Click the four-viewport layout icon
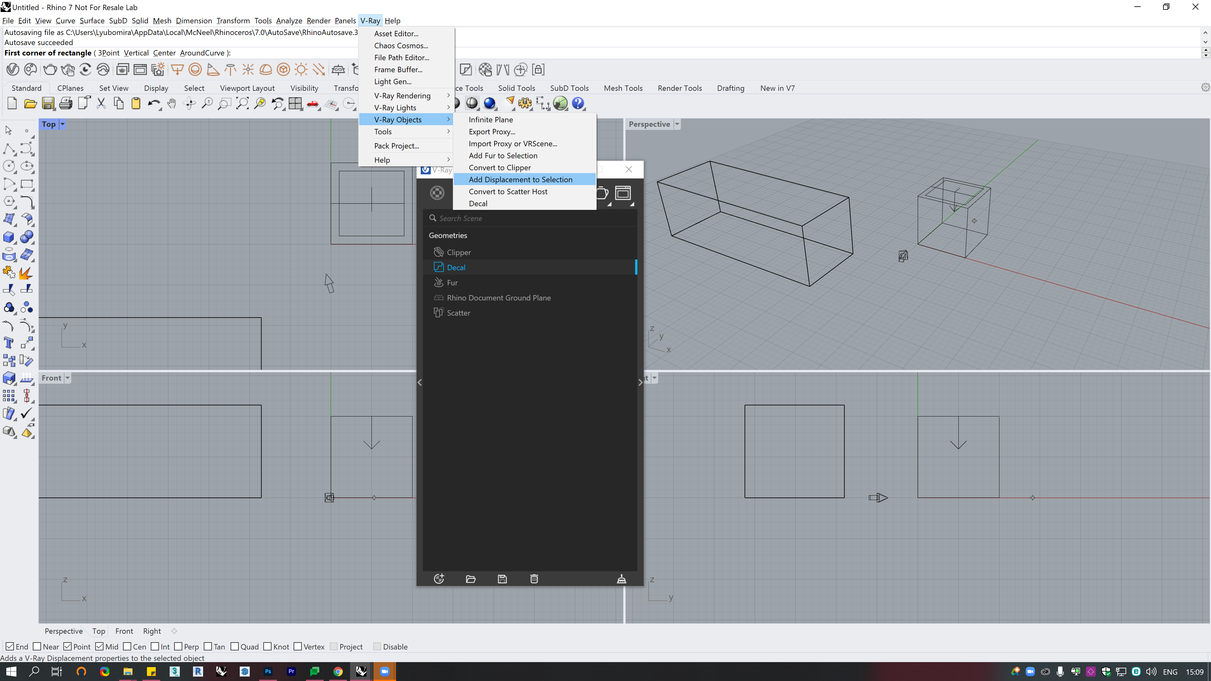 click(295, 103)
